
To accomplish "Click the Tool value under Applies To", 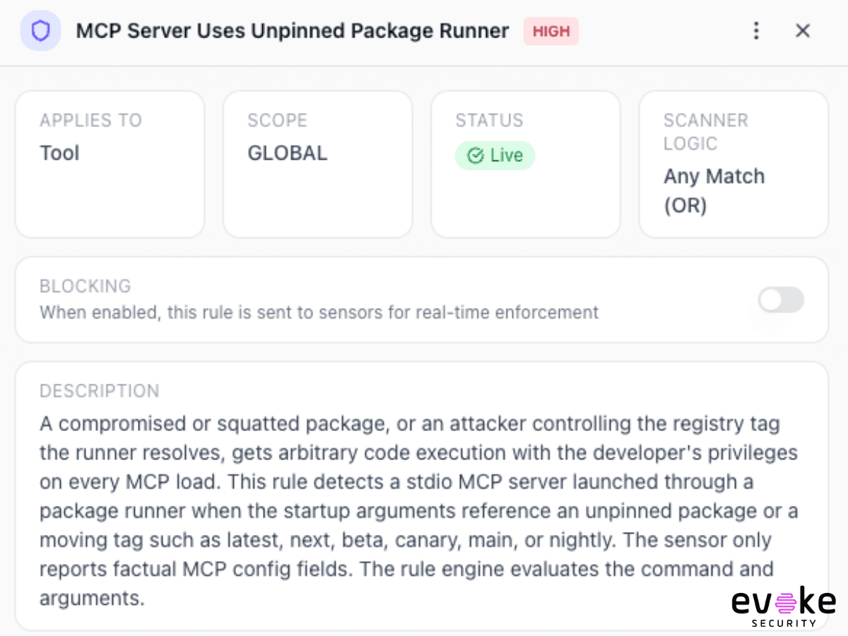I will 59,153.
